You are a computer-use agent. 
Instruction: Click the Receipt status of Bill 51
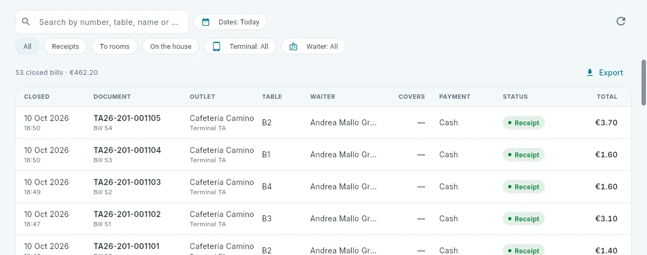[x=524, y=219]
